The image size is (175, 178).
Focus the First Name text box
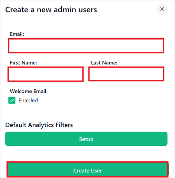click(x=45, y=74)
